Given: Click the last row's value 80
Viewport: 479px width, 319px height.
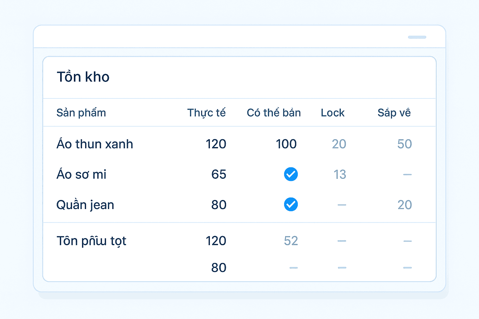Looking at the screenshot, I should (x=219, y=268).
